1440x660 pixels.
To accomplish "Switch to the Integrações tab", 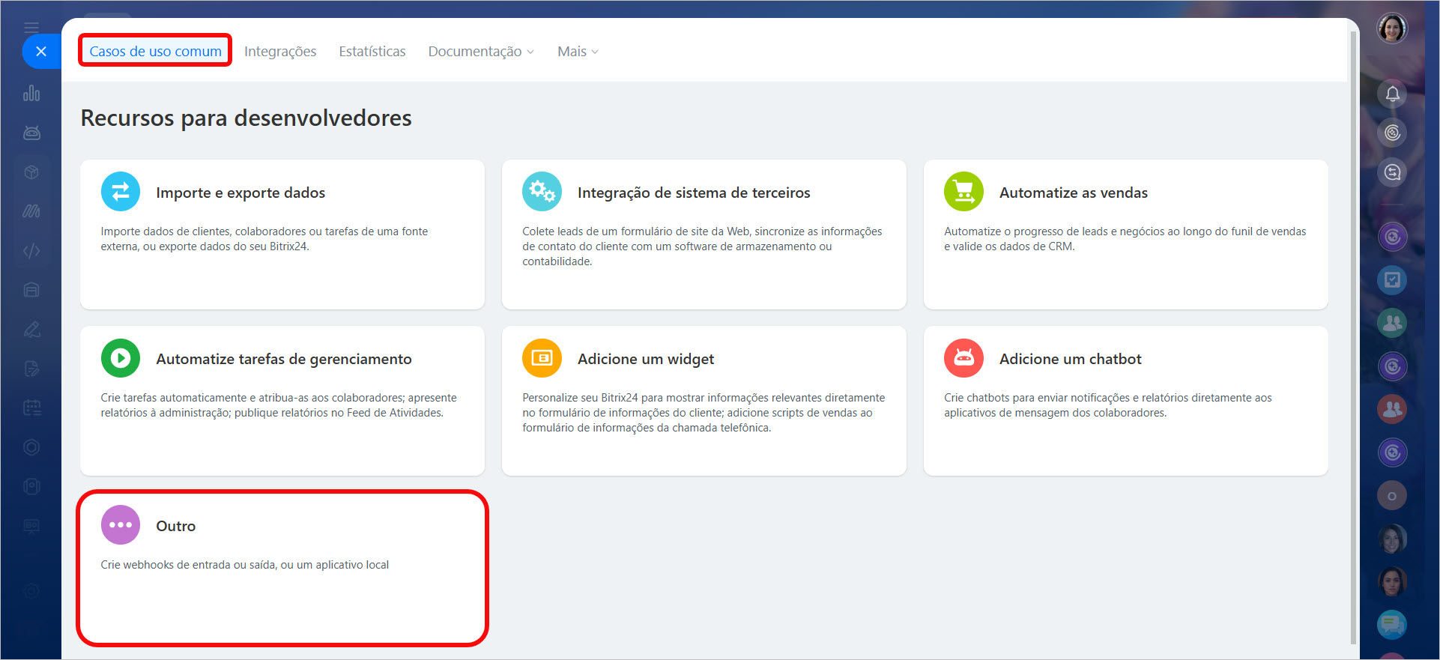I will tap(280, 51).
